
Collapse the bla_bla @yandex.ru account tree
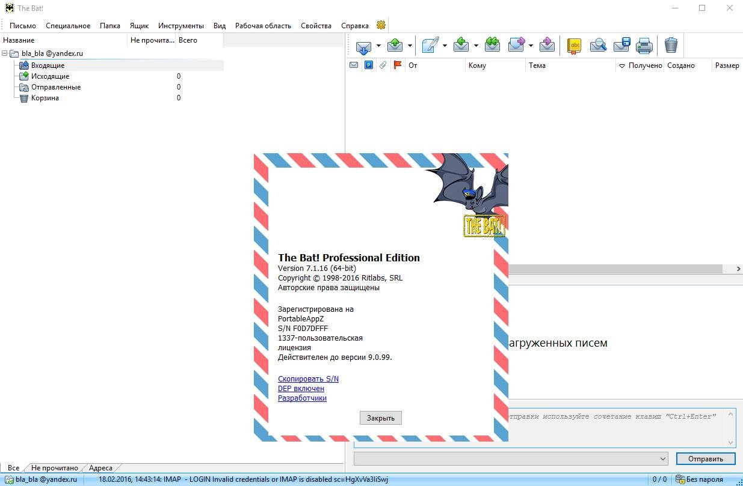[x=5, y=53]
